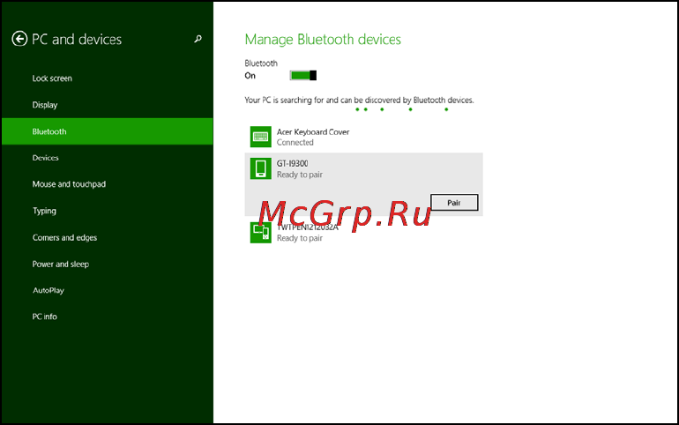The image size is (679, 425).
Task: Turn off the Bluetooth toggle switch
Action: pyautogui.click(x=303, y=76)
